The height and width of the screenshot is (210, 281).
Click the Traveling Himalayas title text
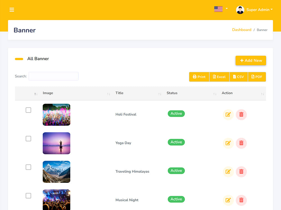click(132, 171)
